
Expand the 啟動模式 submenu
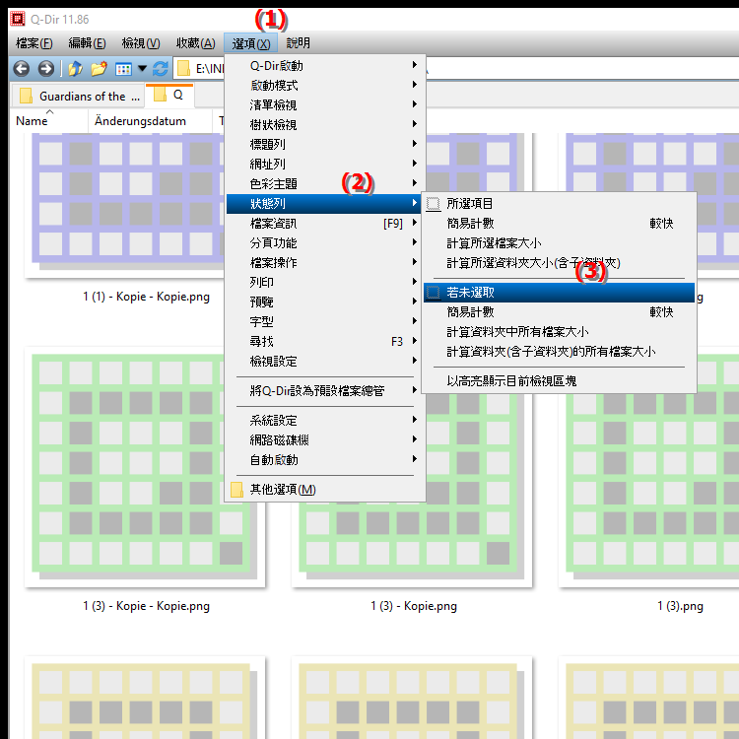(325, 86)
